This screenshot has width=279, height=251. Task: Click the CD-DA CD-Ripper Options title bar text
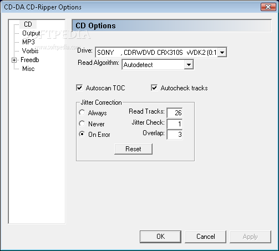tap(43, 7)
